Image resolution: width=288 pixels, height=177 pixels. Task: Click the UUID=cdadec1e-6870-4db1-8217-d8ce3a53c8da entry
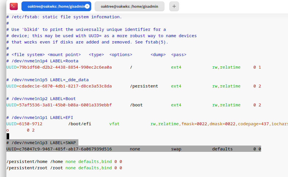pyautogui.click(x=59, y=86)
